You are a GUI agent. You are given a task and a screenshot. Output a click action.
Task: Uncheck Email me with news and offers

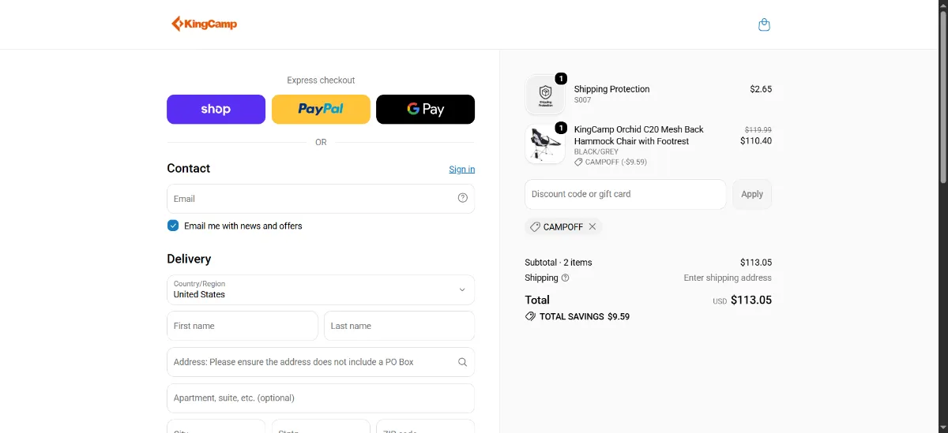[173, 226]
